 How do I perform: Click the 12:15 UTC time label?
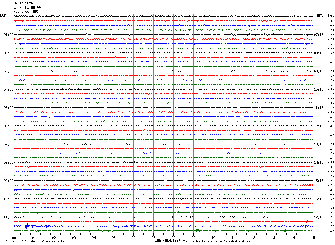click(x=319, y=126)
